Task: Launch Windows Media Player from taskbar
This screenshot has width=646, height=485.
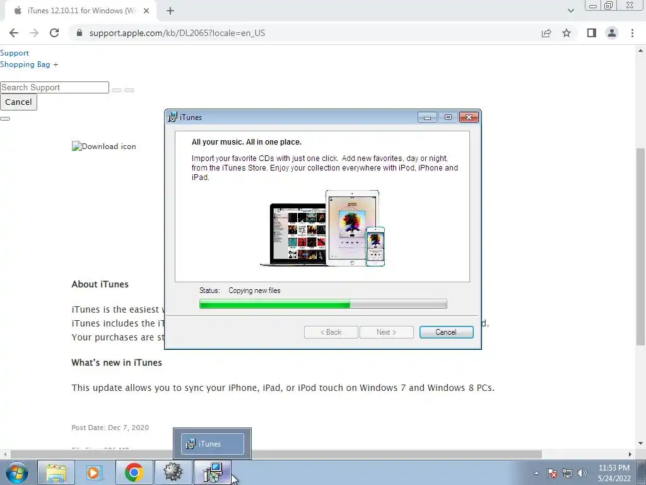Action: [95, 472]
